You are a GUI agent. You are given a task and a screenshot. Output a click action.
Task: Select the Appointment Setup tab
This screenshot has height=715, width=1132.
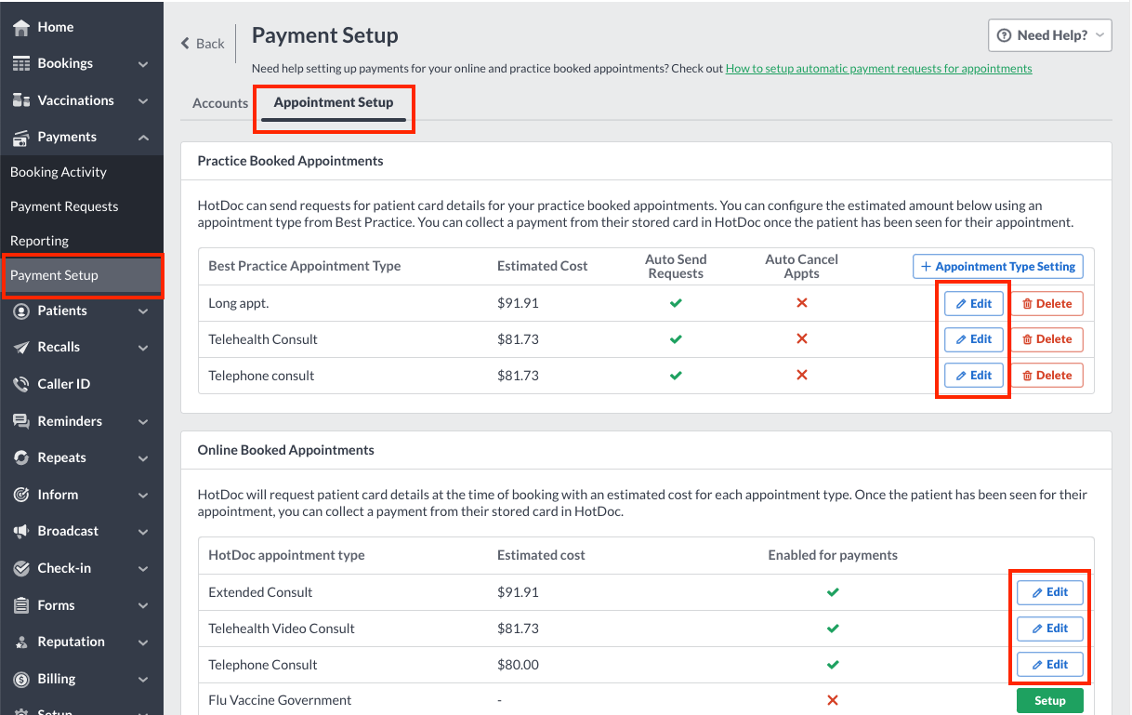[x=334, y=102]
